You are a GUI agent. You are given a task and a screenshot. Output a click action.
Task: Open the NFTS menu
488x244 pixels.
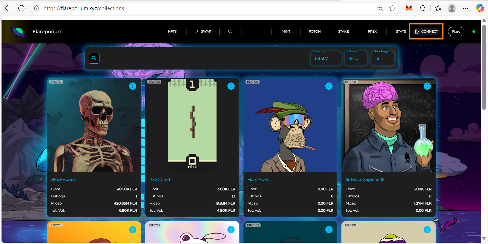[x=172, y=32]
